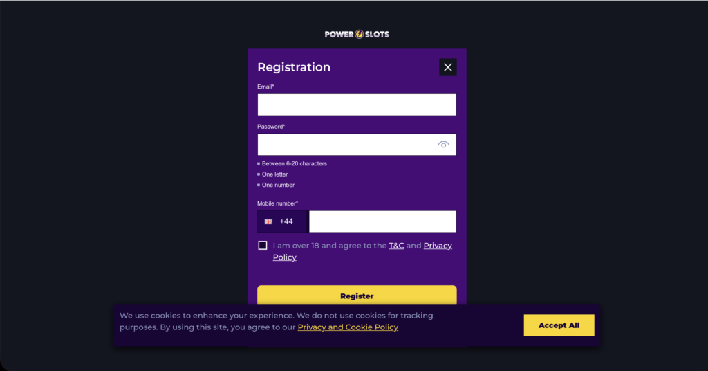
Task: Open the +44 country code dropdown
Action: (x=283, y=221)
